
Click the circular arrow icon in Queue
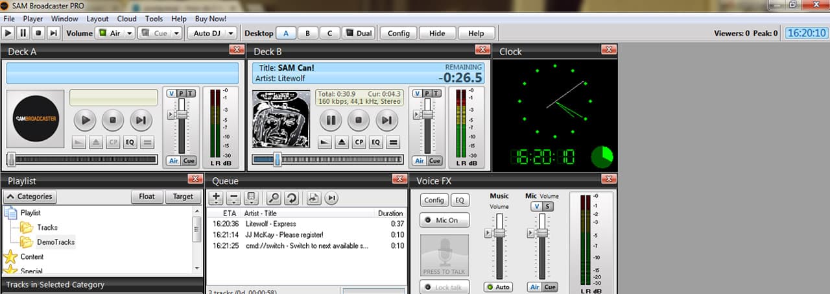291,198
